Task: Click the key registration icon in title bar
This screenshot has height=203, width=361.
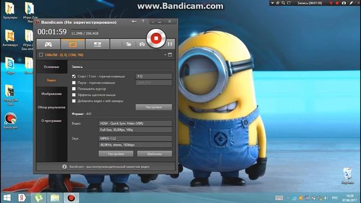Action: pos(134,21)
